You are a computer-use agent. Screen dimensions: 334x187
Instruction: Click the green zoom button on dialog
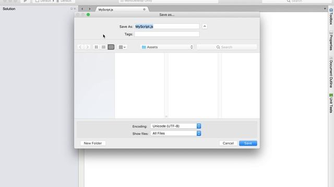[88, 15]
